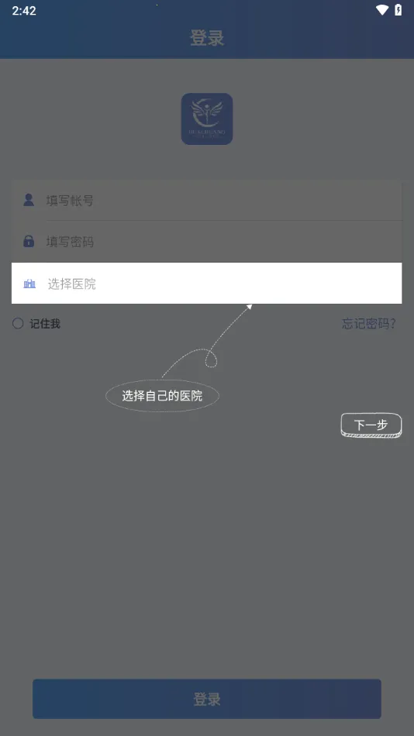The height and width of the screenshot is (736, 414).
Task: Tap the hospital building icon
Action: point(29,284)
